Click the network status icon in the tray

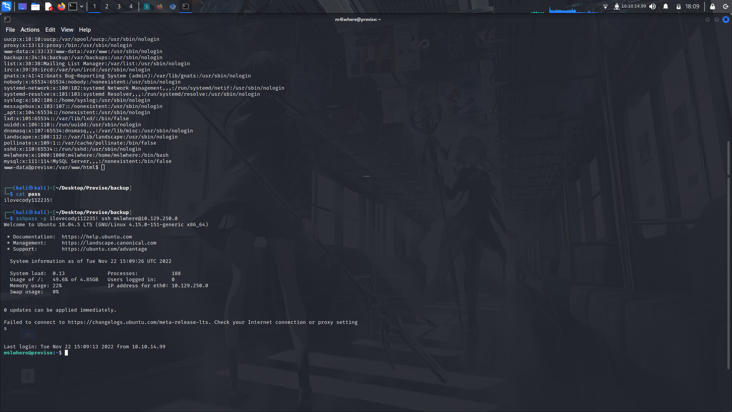pos(606,6)
